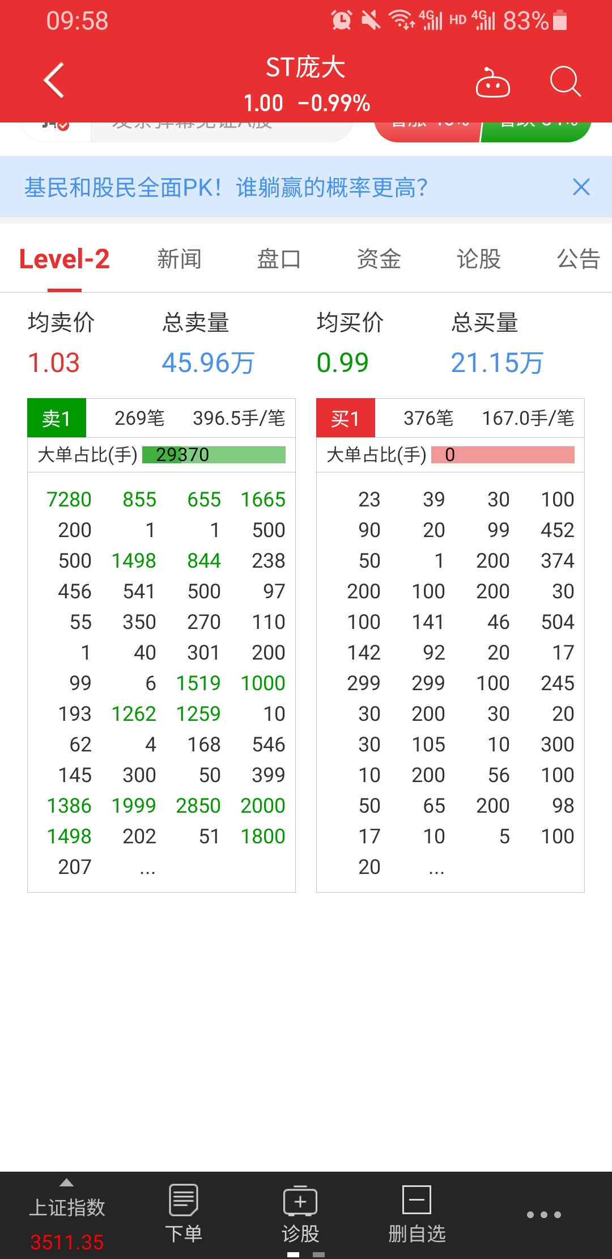Tap the battery 83% indicator
Screen dimensions: 612x1259
pyautogui.click(x=535, y=21)
